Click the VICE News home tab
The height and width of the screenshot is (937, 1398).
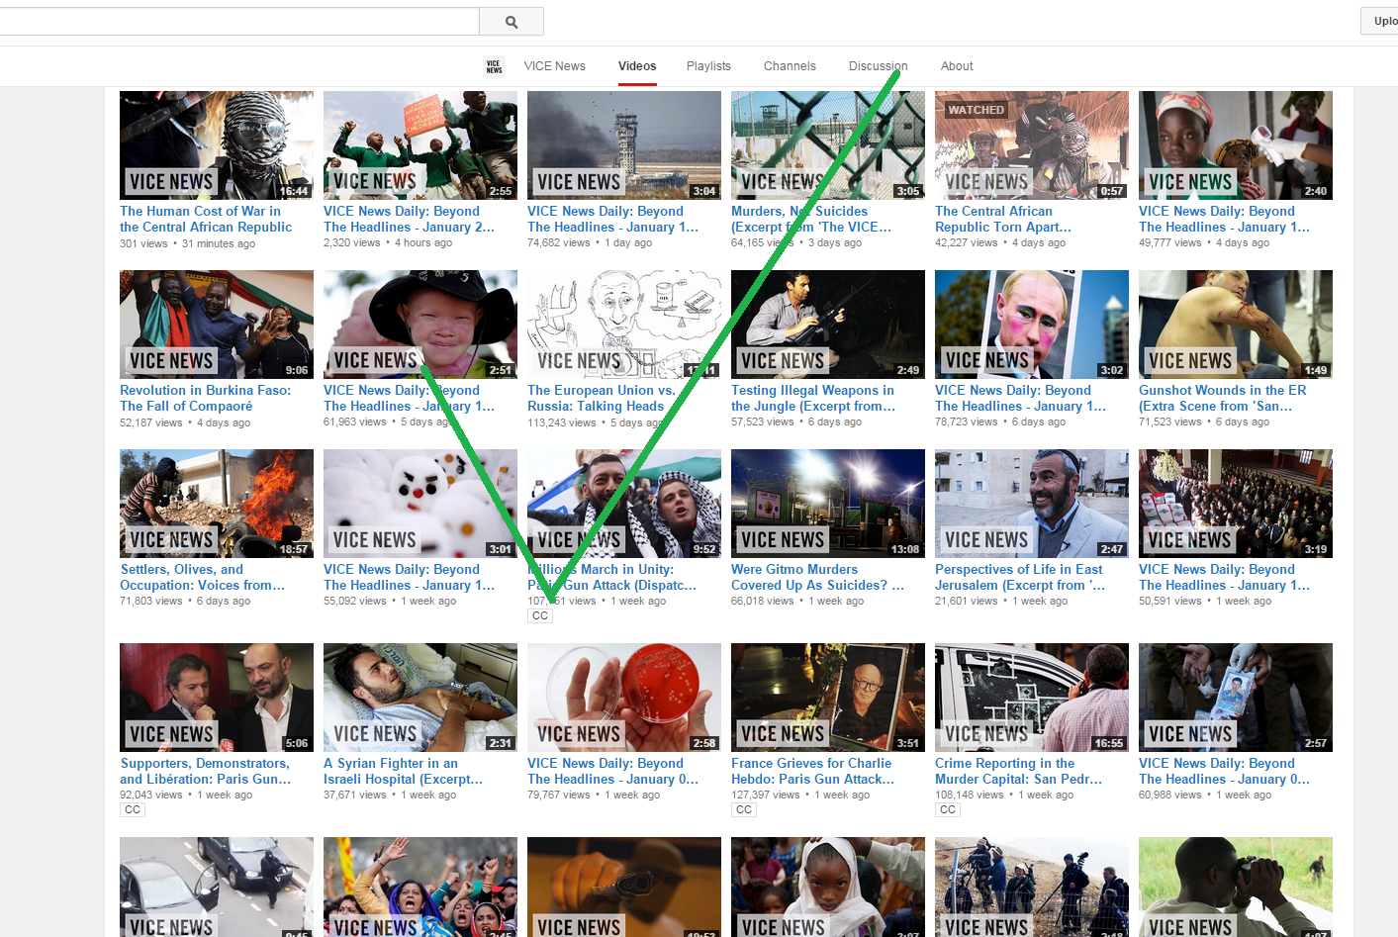click(554, 66)
